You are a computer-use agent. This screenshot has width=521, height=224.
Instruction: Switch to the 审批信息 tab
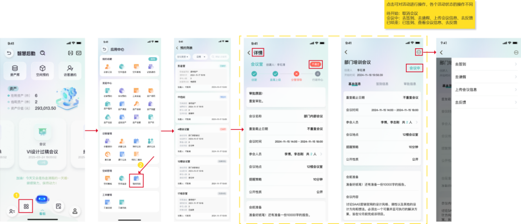pyautogui.click(x=409, y=85)
